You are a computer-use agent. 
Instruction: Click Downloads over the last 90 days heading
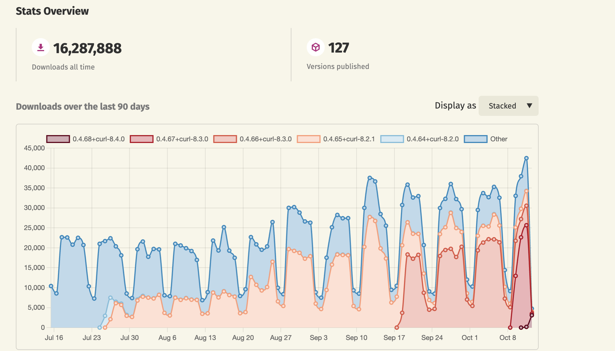click(83, 107)
